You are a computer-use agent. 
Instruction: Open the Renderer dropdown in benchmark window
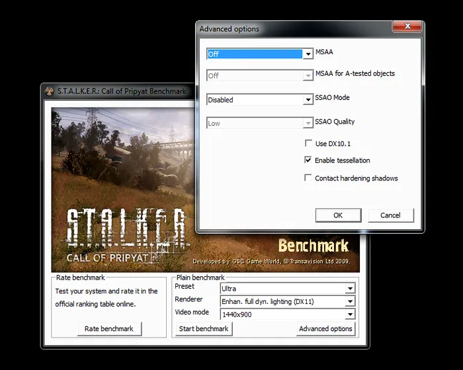click(x=288, y=301)
